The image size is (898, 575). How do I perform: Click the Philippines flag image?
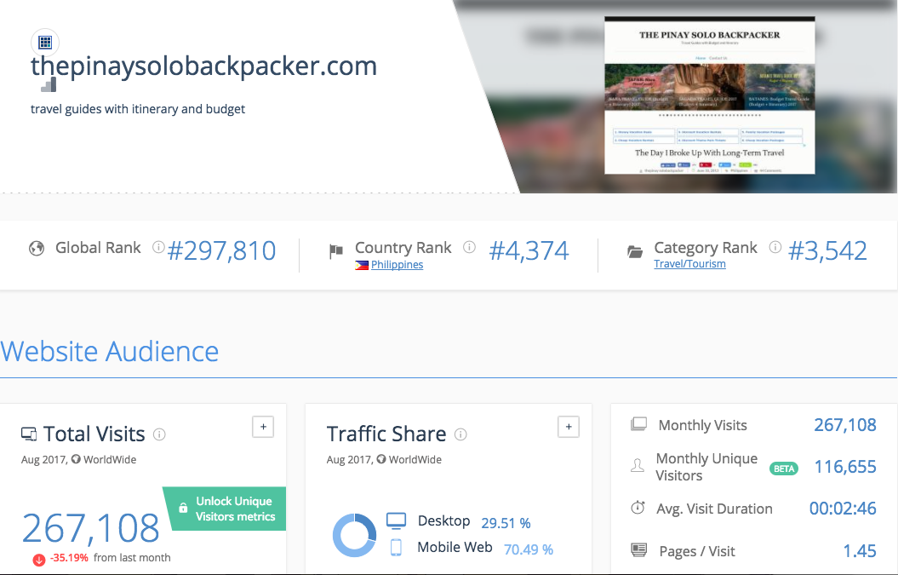(362, 265)
